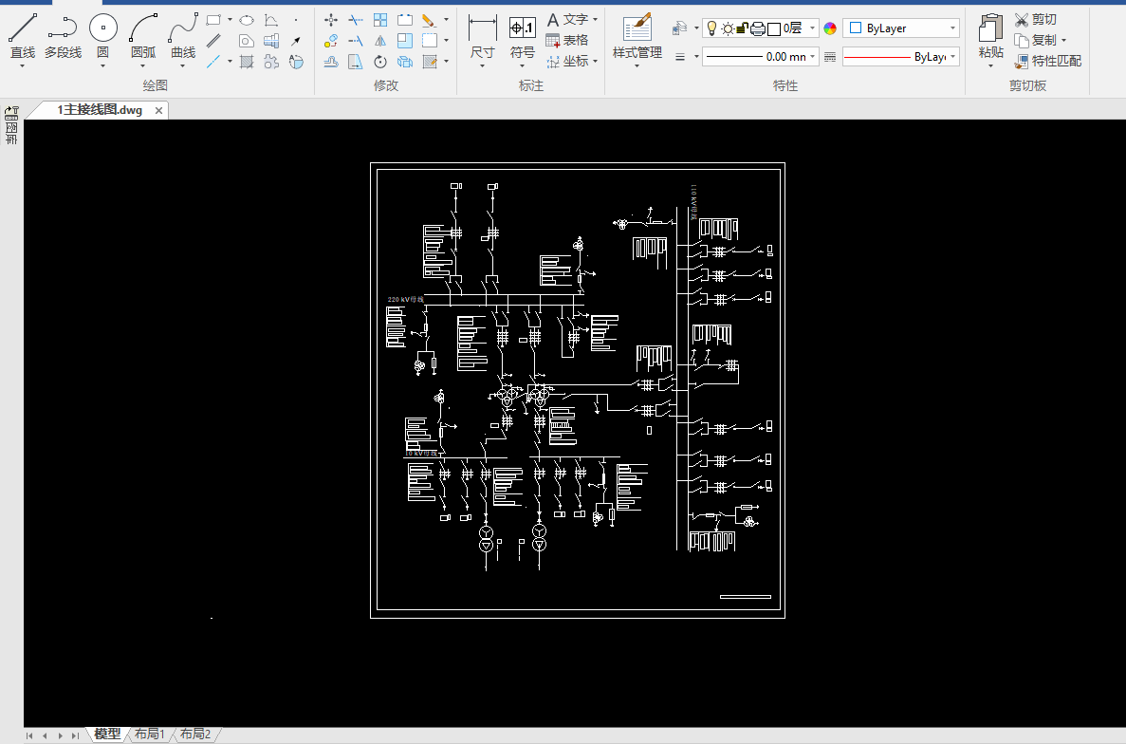The width and height of the screenshot is (1126, 744).
Task: Select the Array grid tool icon
Action: [380, 20]
